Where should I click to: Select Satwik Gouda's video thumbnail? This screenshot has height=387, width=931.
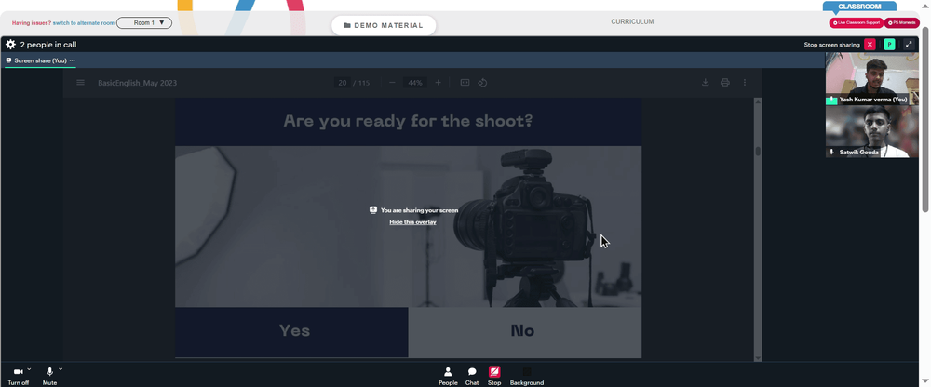click(871, 132)
